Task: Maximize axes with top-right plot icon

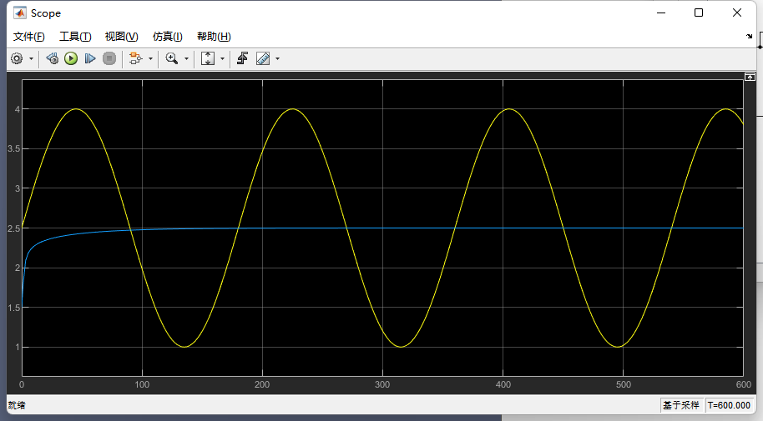Action: (x=750, y=77)
